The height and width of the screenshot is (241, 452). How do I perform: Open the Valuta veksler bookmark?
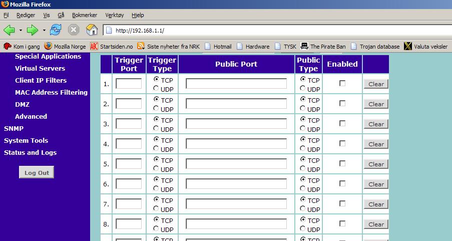[x=426, y=46]
